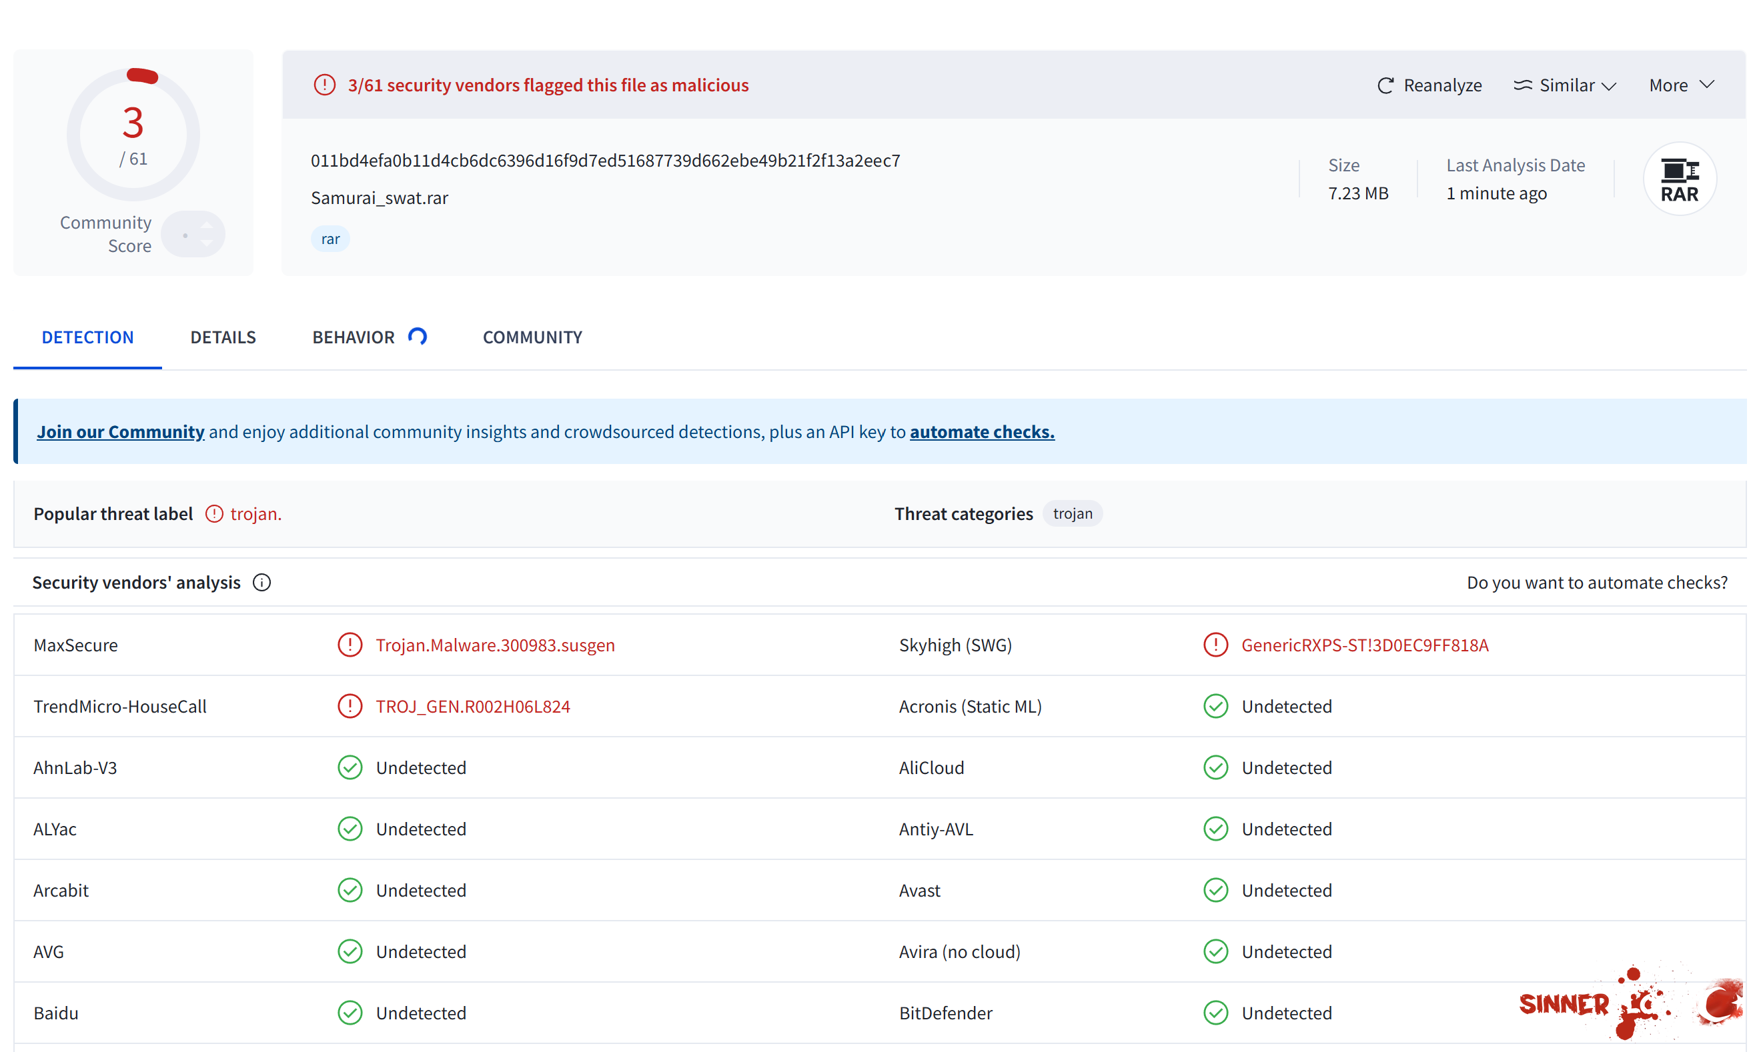
Task: Click the TrendMicro-HouseCall vendor name
Action: point(120,707)
